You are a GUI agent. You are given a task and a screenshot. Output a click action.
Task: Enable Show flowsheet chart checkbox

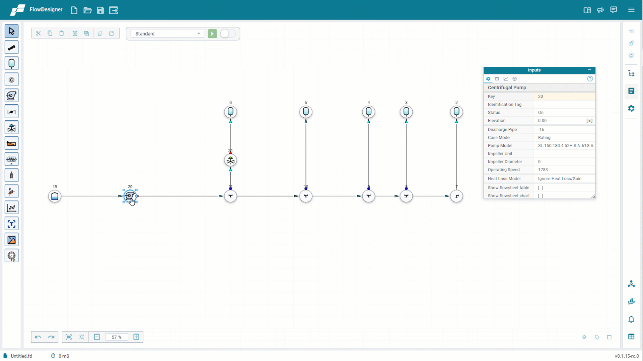540,196
